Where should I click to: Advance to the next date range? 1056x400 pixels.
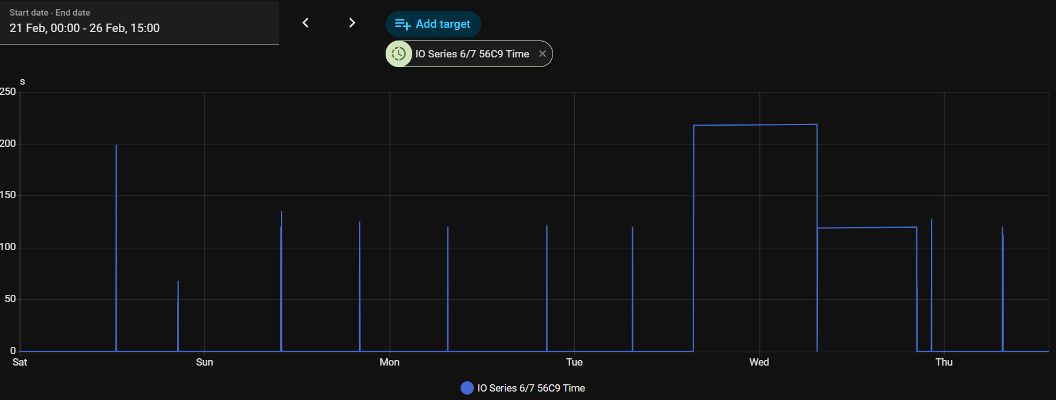click(x=352, y=23)
